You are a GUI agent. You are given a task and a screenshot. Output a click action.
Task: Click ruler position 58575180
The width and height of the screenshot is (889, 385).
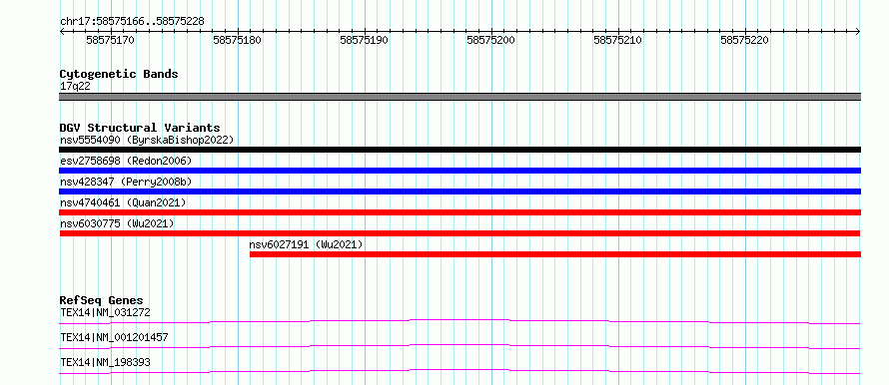tap(238, 40)
